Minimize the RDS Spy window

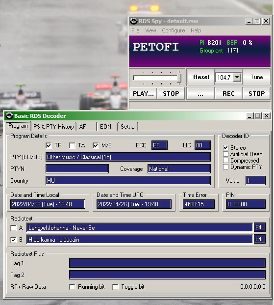coord(249,21)
